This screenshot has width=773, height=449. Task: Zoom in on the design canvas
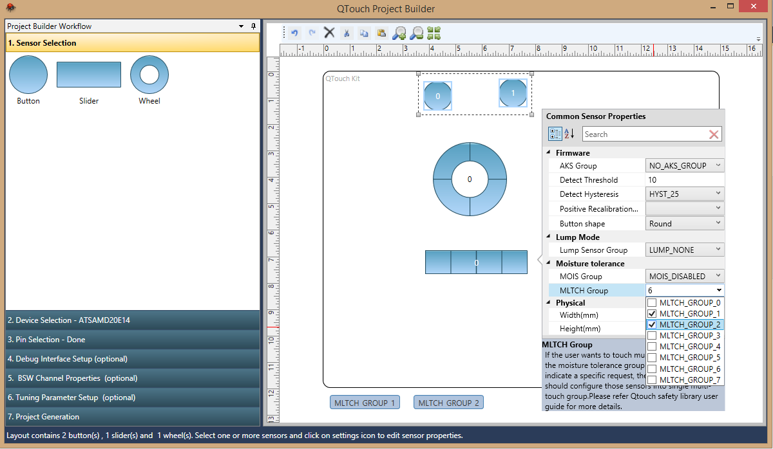coord(399,33)
